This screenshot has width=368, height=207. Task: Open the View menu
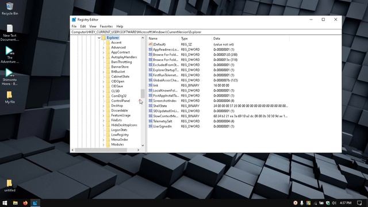(x=93, y=26)
